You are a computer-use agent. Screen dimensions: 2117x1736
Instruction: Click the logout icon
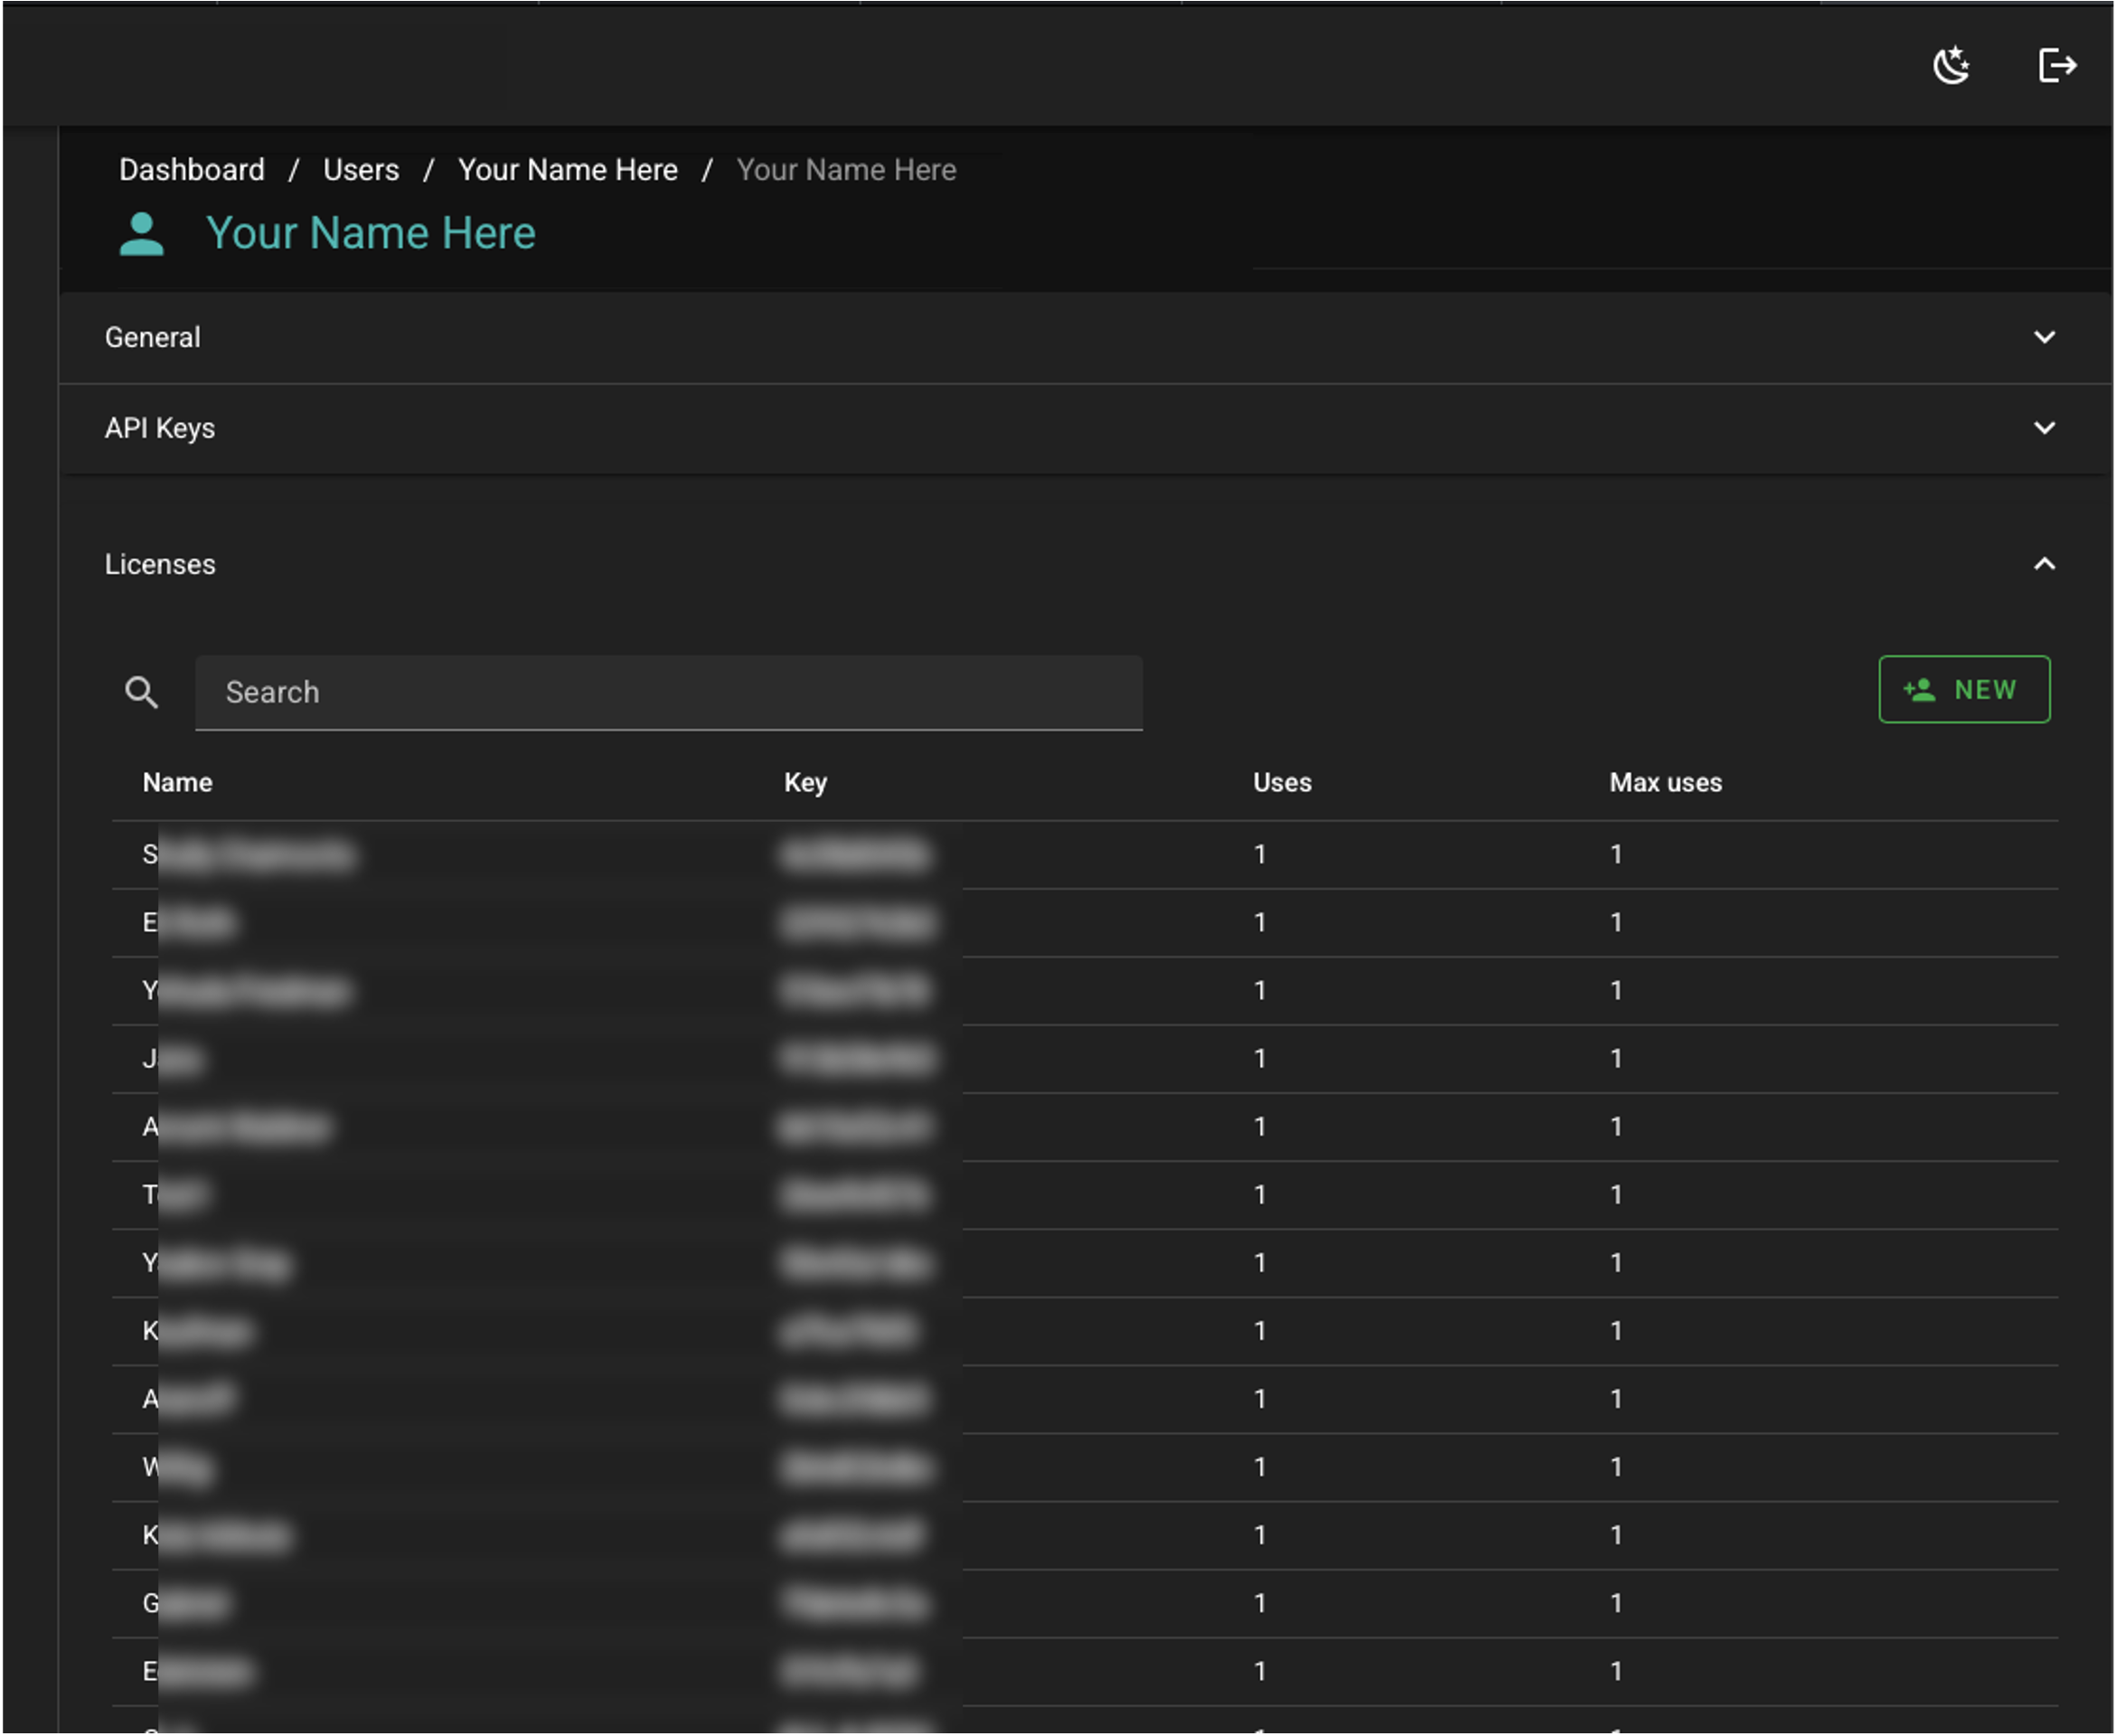[x=2057, y=66]
